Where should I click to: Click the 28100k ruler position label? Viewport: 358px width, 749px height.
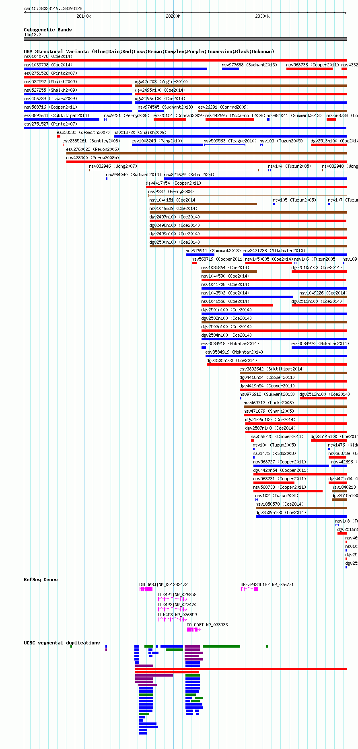tap(84, 16)
